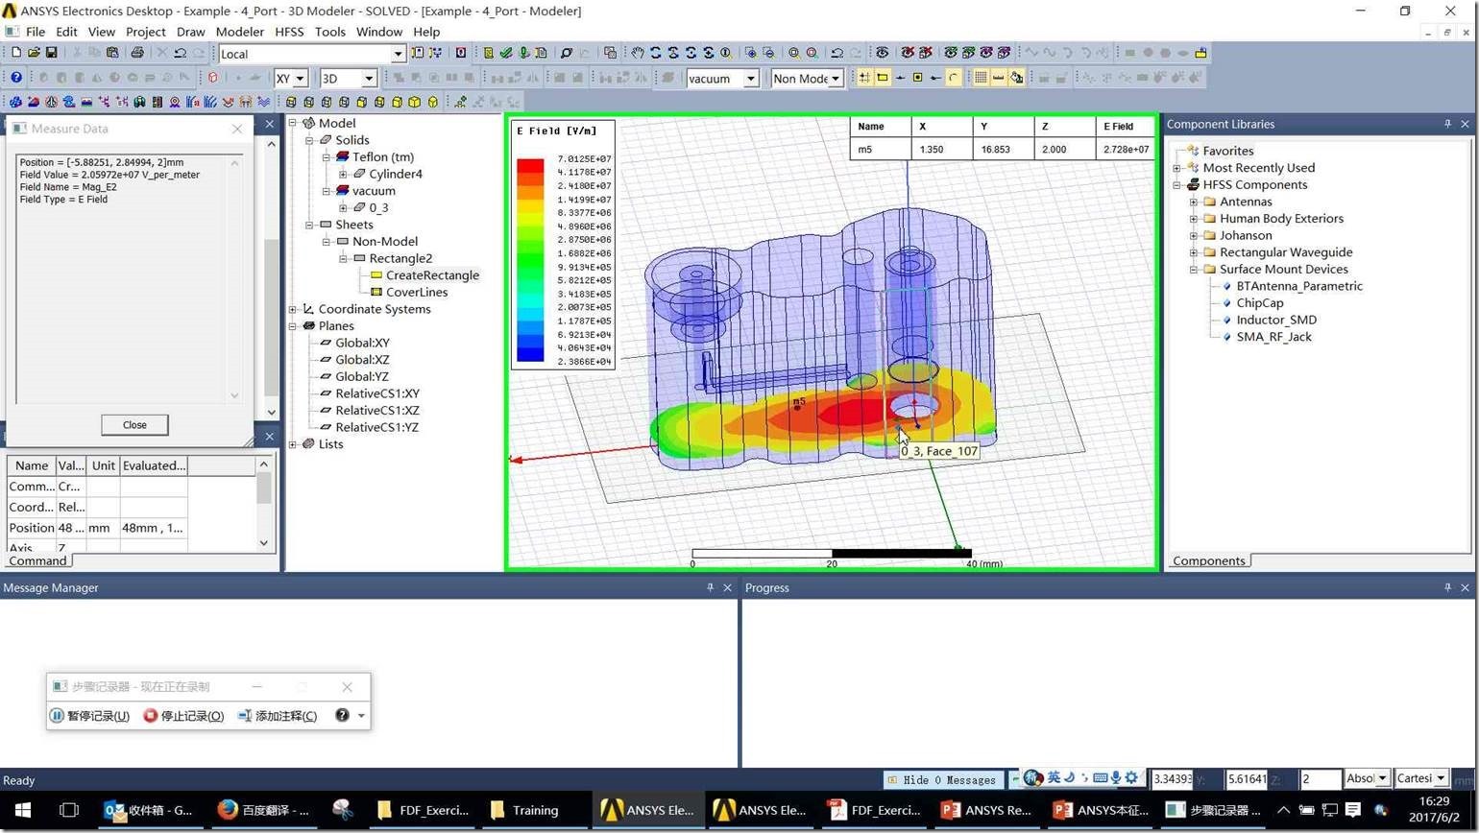
Task: Click the blue help question icon
Action: pos(15,78)
